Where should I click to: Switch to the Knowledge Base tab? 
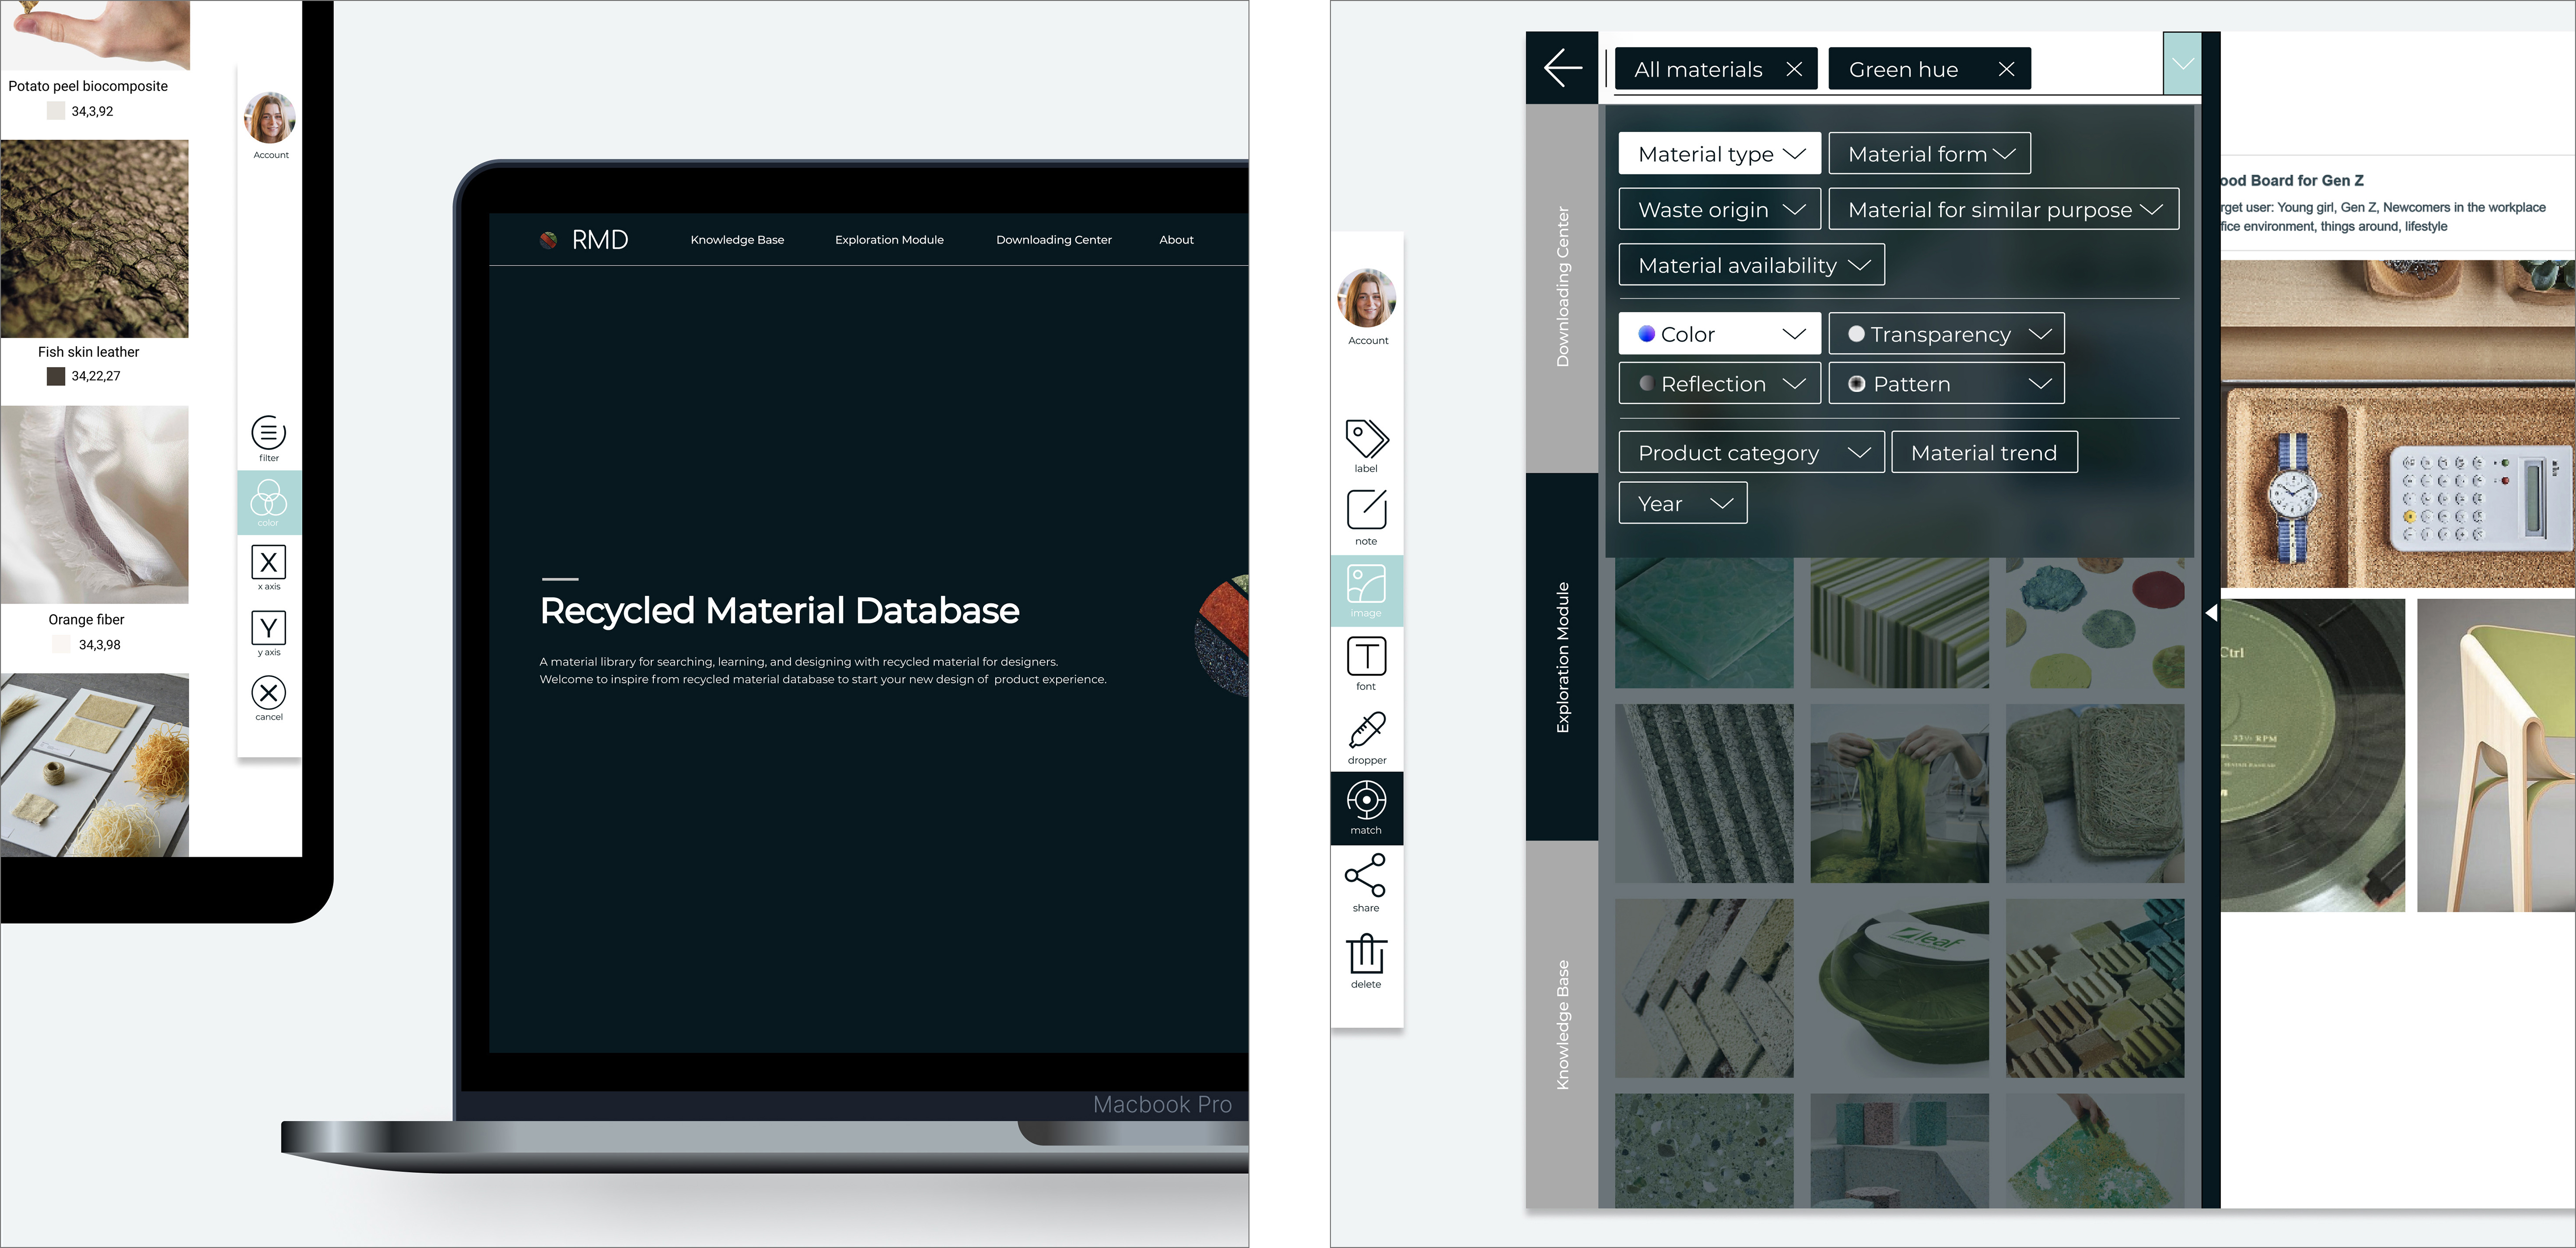1563,1020
